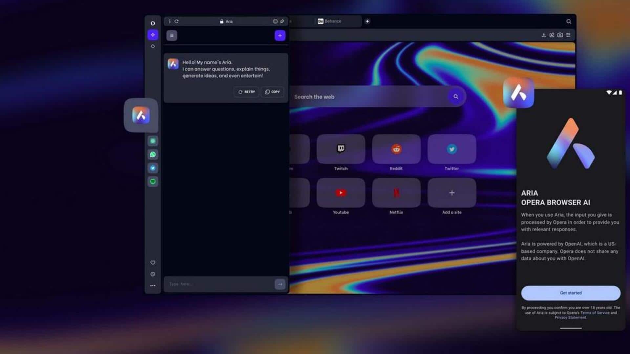Screen dimensions: 630x354
Task: Open the Privacy Statement link
Action: pyautogui.click(x=571, y=317)
